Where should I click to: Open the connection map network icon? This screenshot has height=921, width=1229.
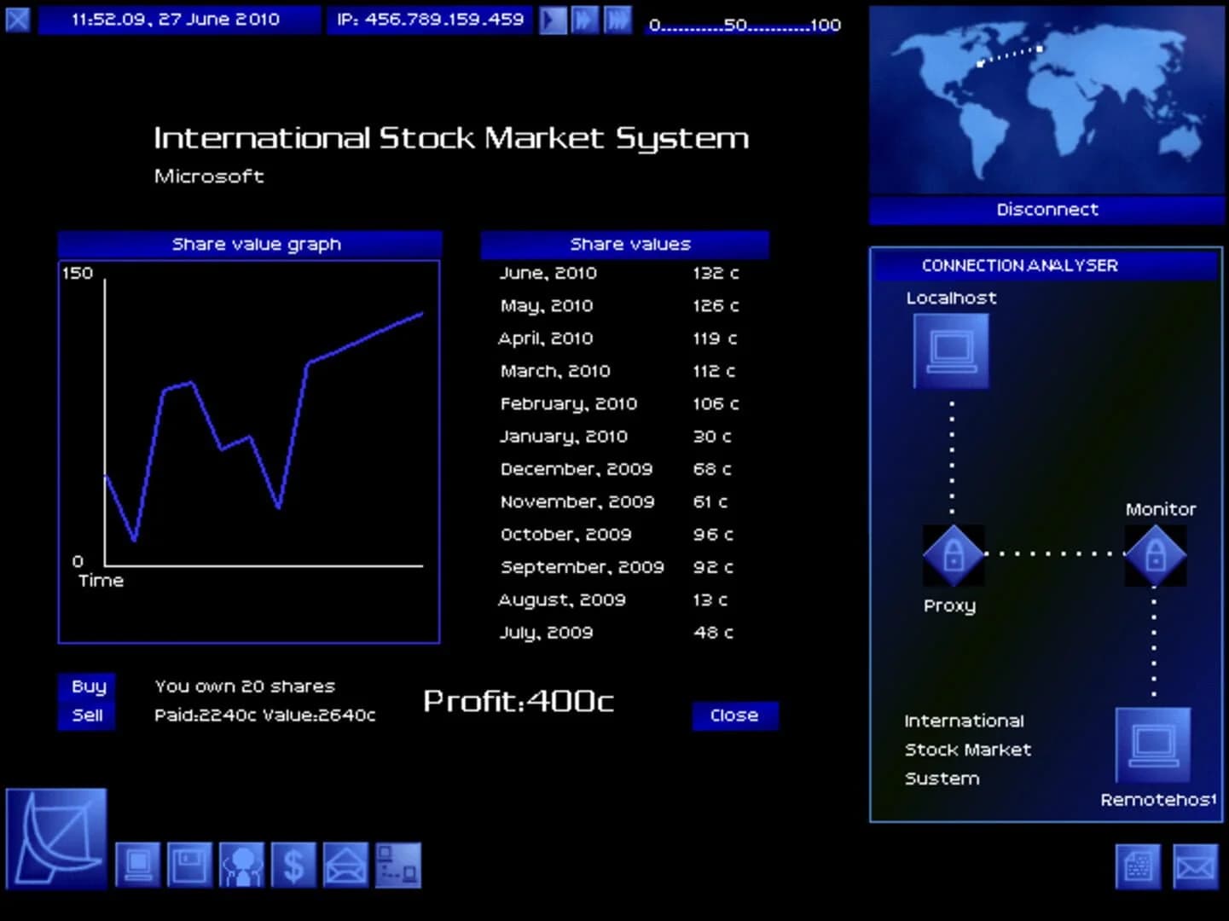[x=397, y=864]
